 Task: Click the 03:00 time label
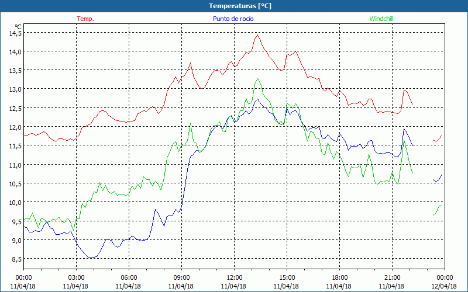(x=76, y=278)
